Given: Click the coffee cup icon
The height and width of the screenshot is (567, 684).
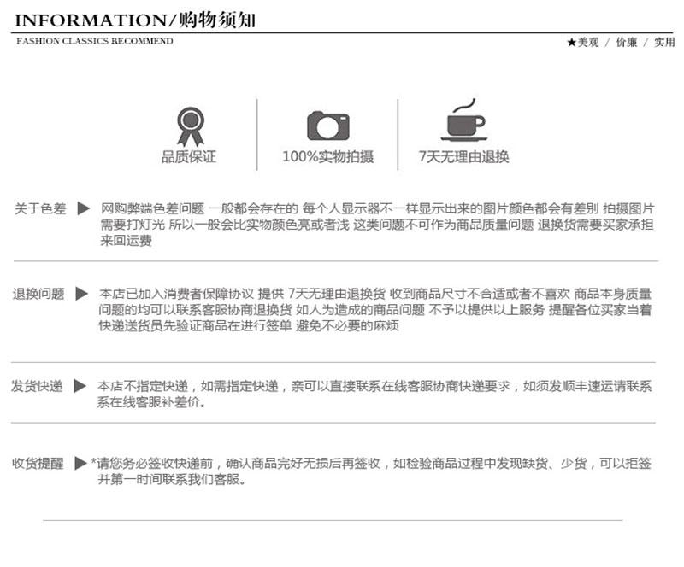Looking at the screenshot, I should [463, 122].
